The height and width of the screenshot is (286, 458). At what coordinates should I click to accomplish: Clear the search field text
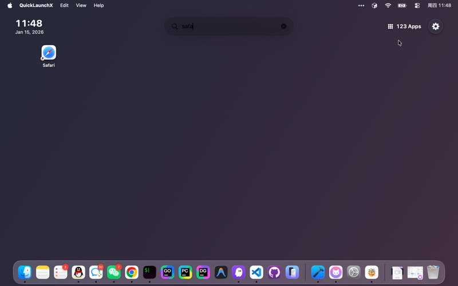(283, 26)
